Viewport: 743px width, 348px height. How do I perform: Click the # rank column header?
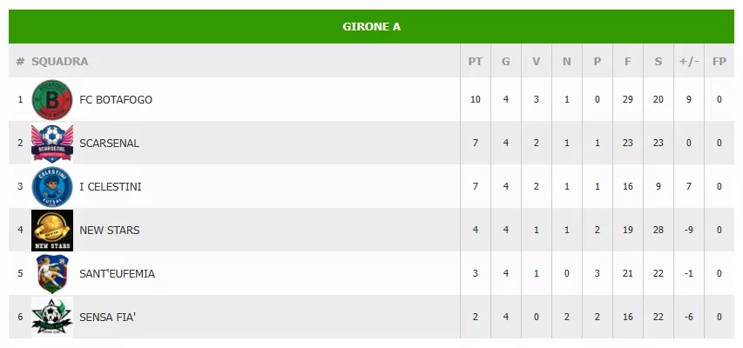tap(20, 62)
